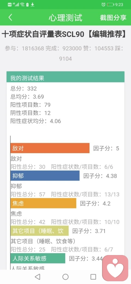Tap the alarm clock status icon
The height and width of the screenshot is (284, 131).
[x=103, y=5]
